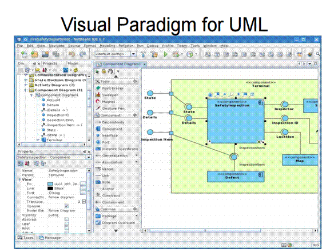The height and width of the screenshot is (252, 330).
Task: Expand the Terminal tree node
Action: tap(38, 139)
